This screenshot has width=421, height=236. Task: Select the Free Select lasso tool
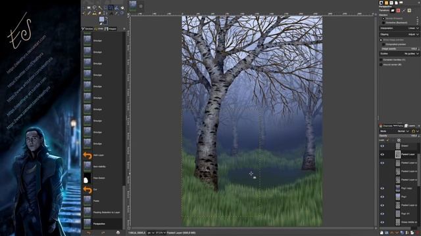[95, 8]
